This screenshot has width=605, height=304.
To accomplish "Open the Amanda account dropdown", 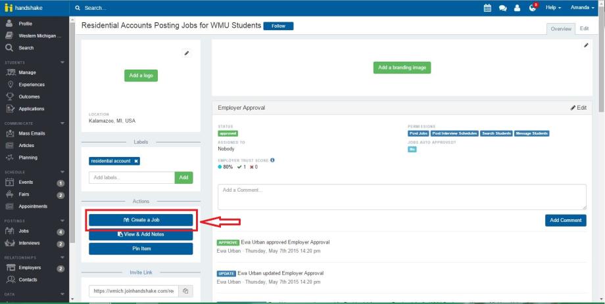I will click(x=582, y=8).
